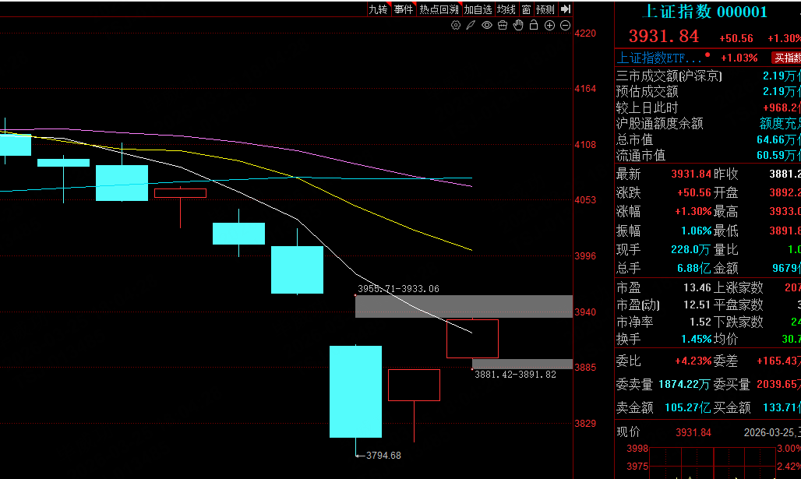This screenshot has height=479, width=801.
Task: Click the 3955.71-3933.06 gray gap zone
Action: (x=464, y=306)
